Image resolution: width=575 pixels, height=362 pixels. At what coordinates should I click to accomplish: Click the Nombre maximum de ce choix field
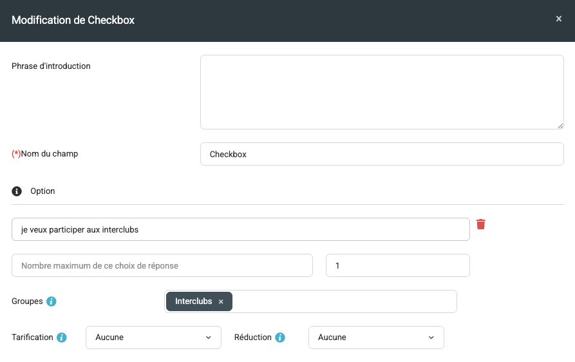(162, 265)
